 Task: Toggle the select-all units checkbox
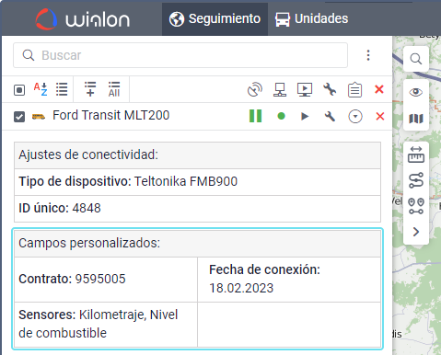coord(19,90)
